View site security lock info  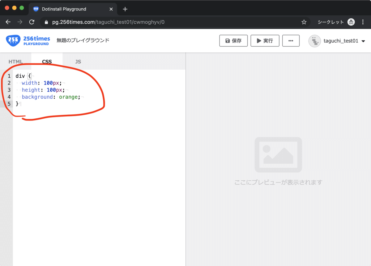coord(47,22)
